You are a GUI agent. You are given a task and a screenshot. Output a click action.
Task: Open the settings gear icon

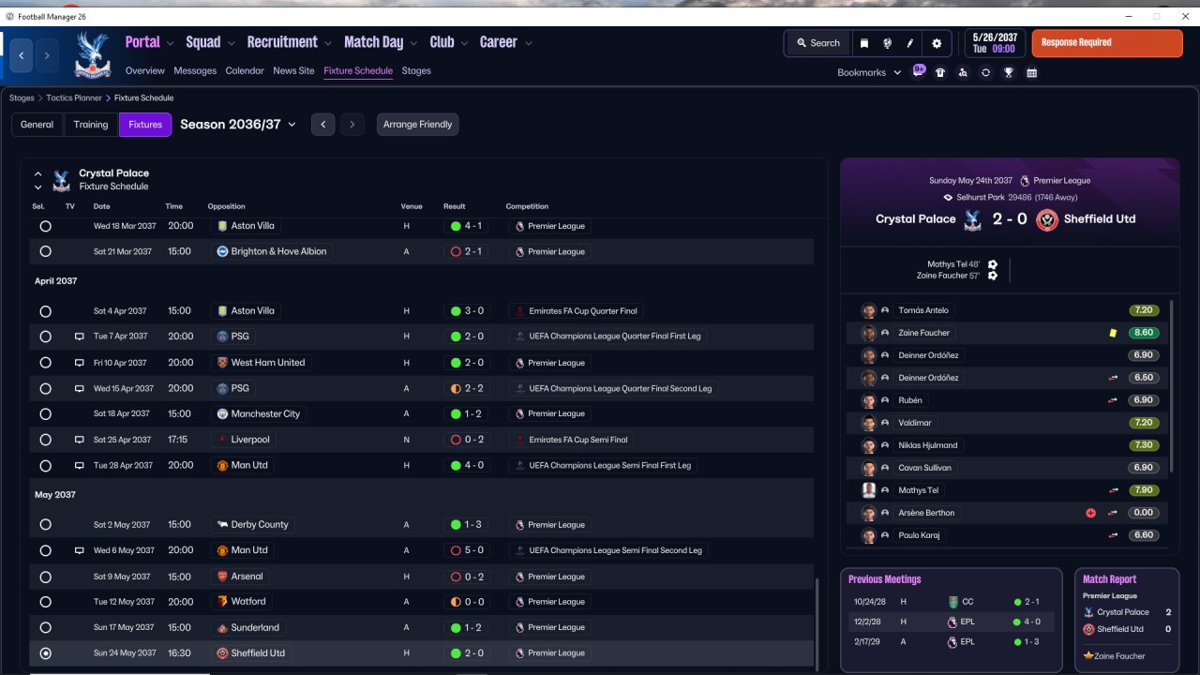pos(937,43)
